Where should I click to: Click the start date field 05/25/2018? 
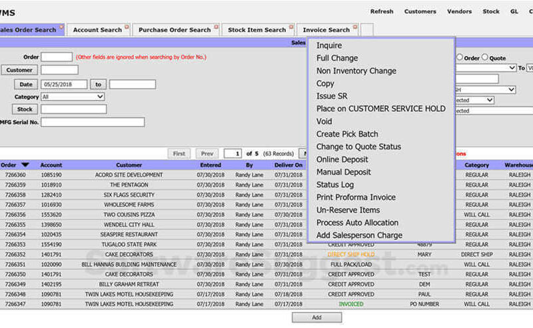coord(64,85)
